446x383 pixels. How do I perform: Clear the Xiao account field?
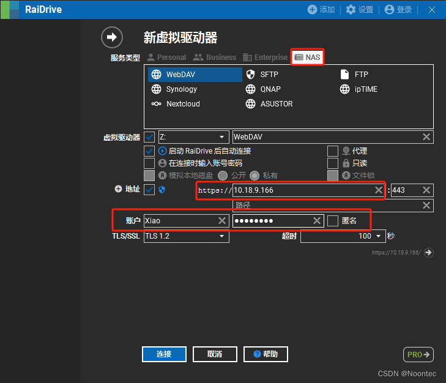pos(222,220)
